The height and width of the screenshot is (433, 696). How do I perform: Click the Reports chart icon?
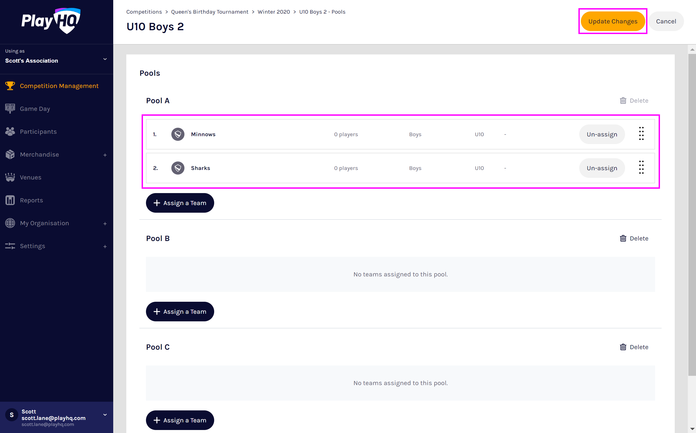[x=10, y=200]
